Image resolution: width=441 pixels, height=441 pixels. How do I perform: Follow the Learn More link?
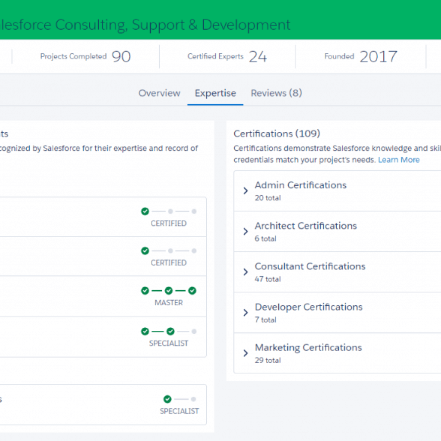398,160
